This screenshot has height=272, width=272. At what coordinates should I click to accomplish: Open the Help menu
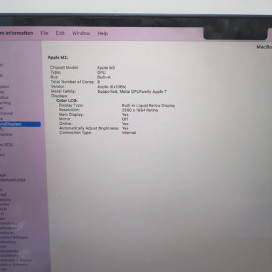(x=103, y=33)
